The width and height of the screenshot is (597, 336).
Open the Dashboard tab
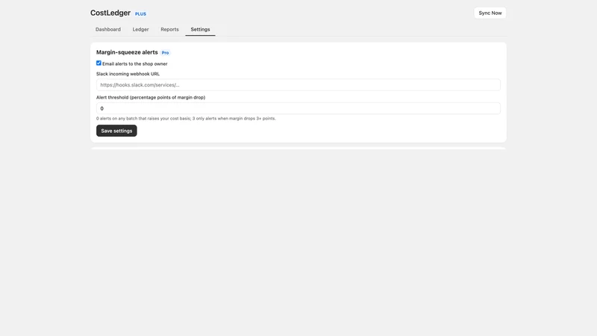click(x=107, y=29)
